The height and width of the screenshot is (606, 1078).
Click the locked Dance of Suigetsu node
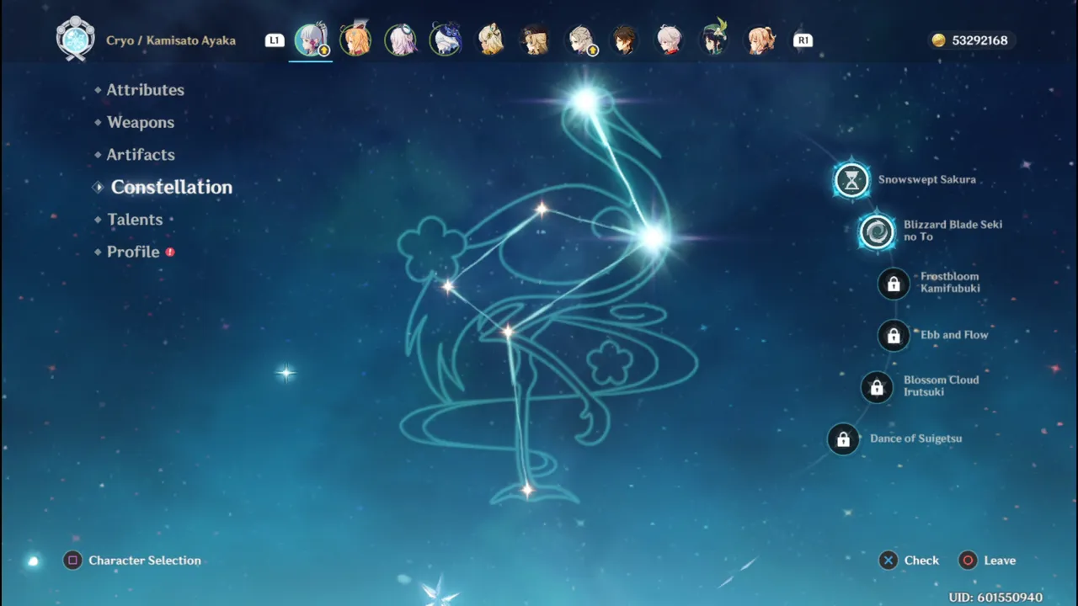pyautogui.click(x=843, y=439)
